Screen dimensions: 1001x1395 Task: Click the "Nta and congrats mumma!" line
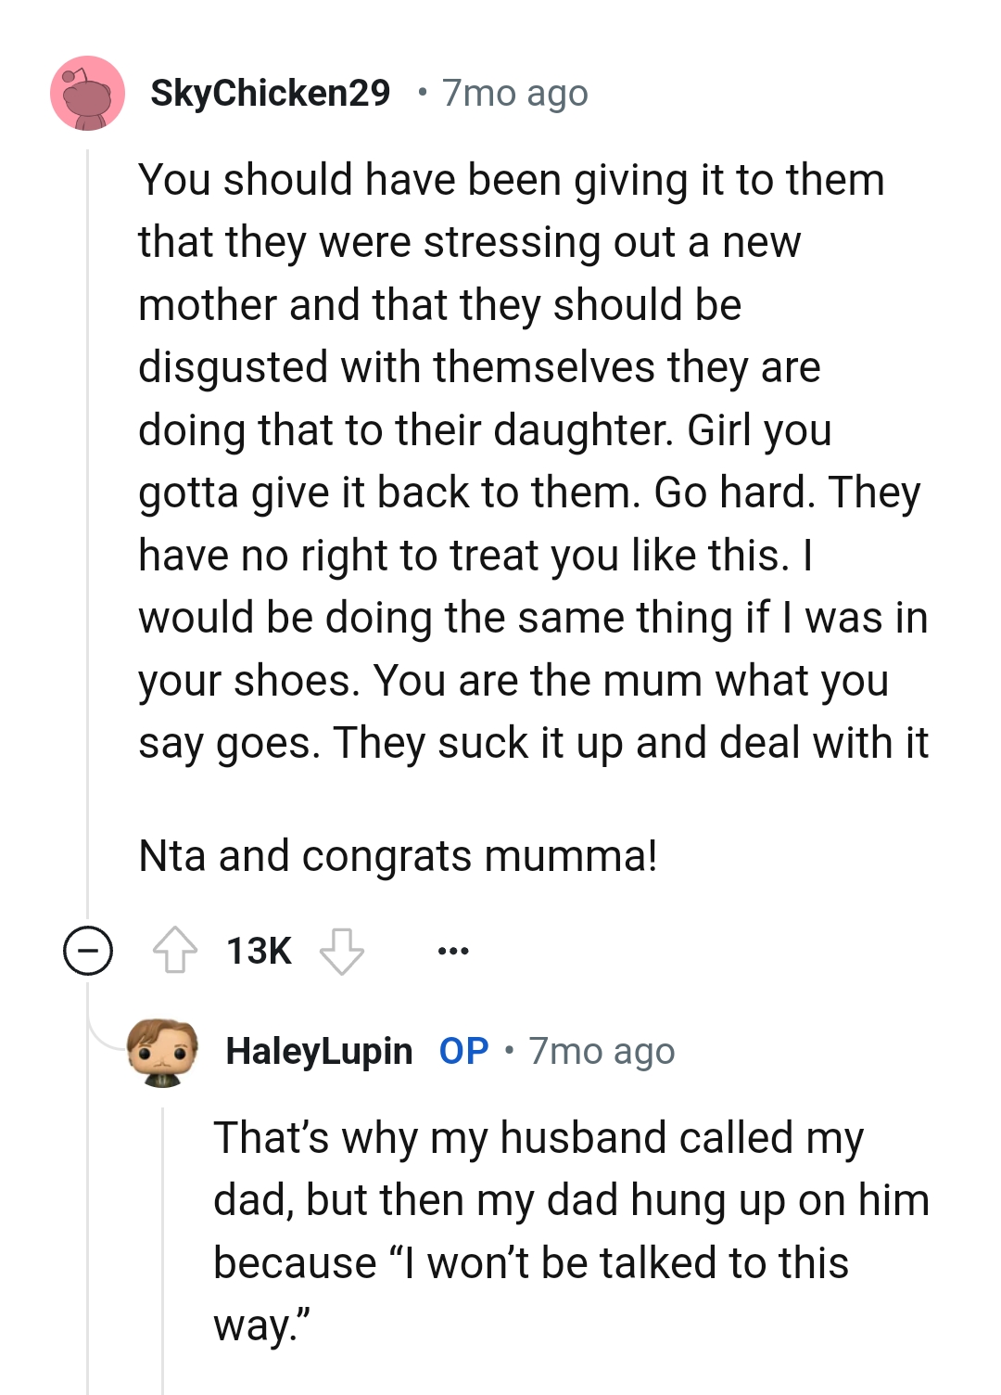pos(398,855)
